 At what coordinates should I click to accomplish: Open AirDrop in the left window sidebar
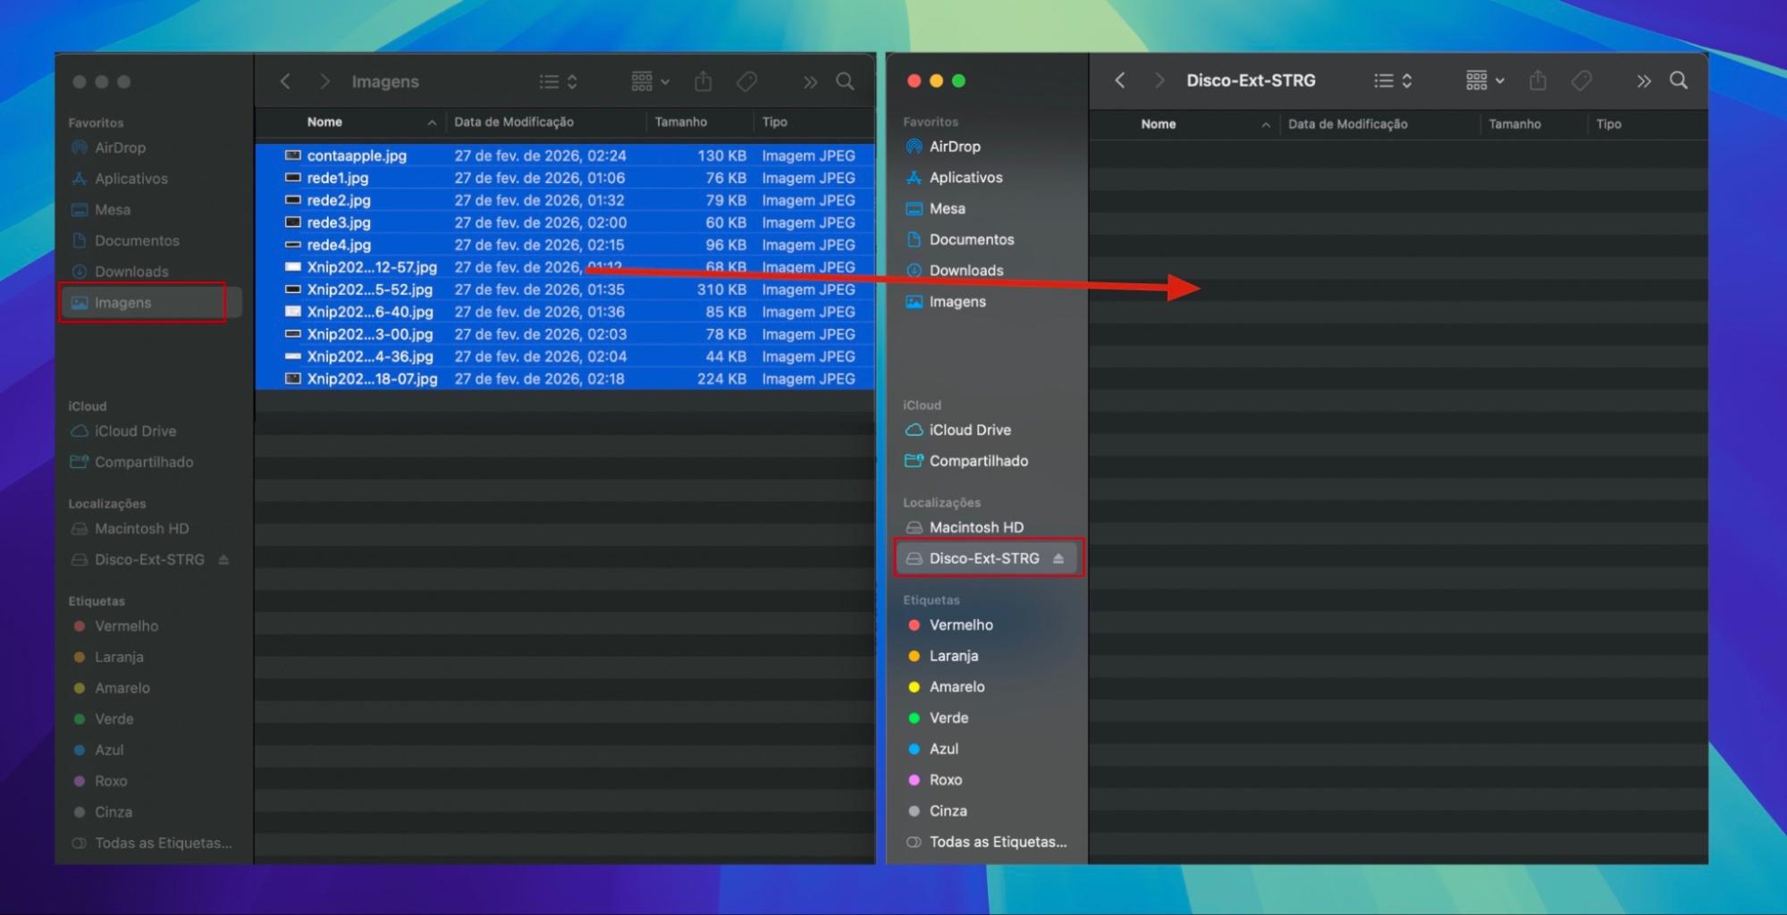(119, 147)
